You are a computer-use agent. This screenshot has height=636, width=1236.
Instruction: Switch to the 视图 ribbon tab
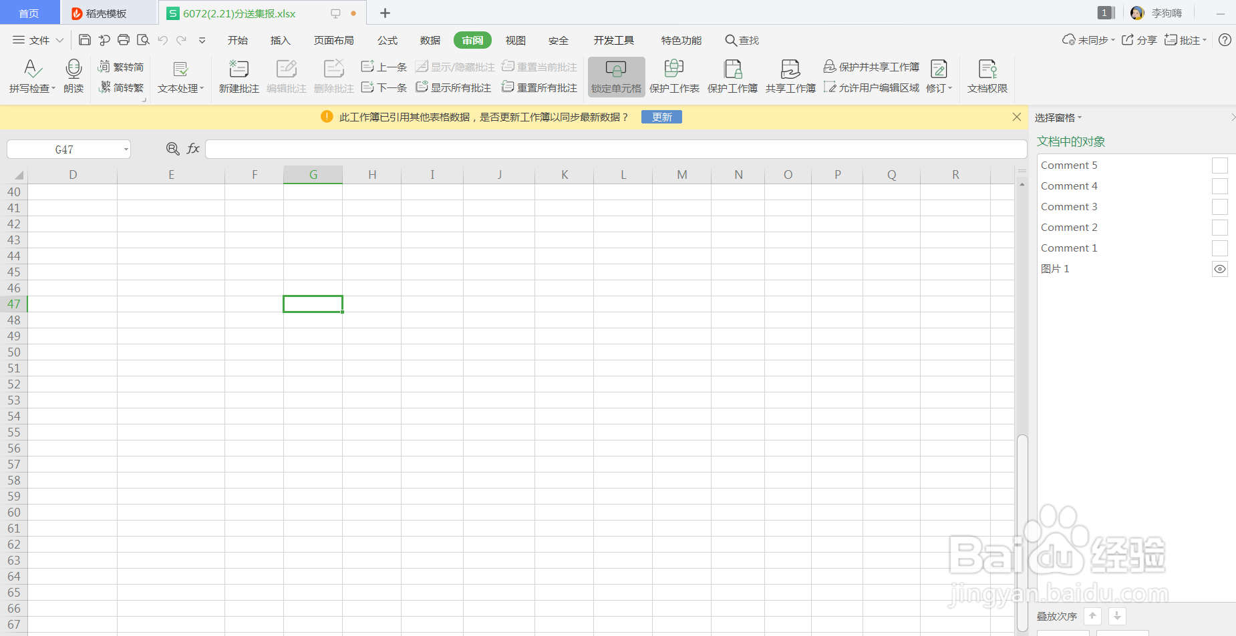click(x=515, y=40)
